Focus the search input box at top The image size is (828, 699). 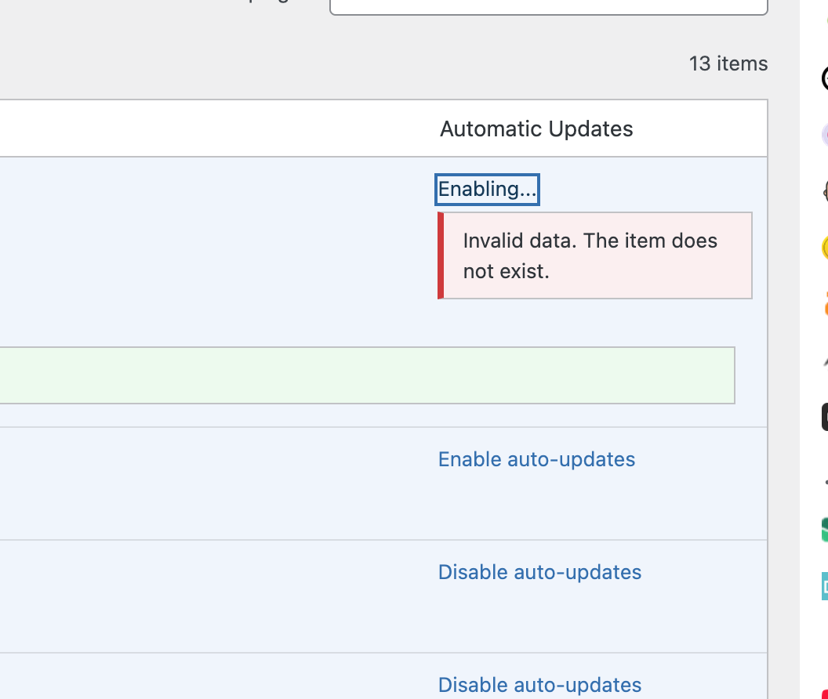point(548,6)
